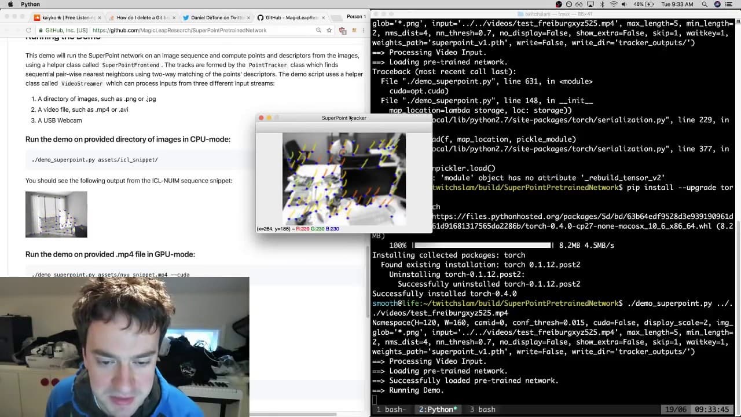Close the 'How do I delete a Git' tab
741x417 pixels.
(174, 18)
